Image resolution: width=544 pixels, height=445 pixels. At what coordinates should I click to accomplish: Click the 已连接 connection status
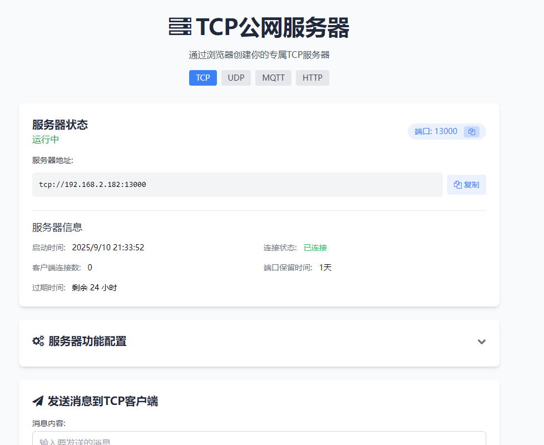[315, 248]
